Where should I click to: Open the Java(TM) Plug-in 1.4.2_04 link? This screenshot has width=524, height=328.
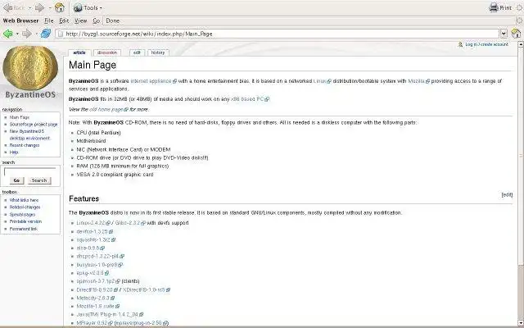(x=110, y=315)
